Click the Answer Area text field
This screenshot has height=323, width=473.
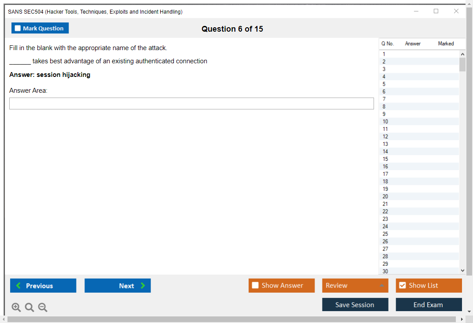pos(191,104)
